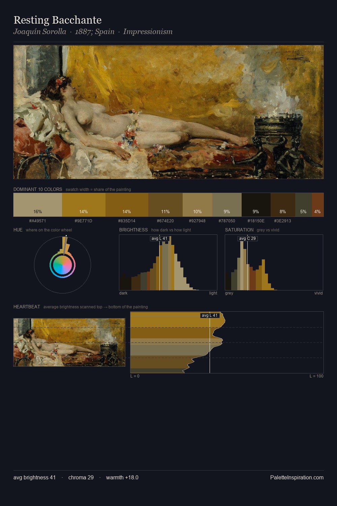The height and width of the screenshot is (506, 337).
Task: Click the color wheel in the hue chart
Action: [62, 265]
